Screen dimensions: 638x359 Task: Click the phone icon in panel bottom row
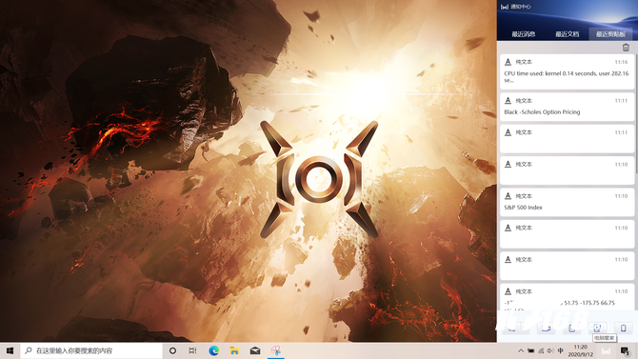623,329
